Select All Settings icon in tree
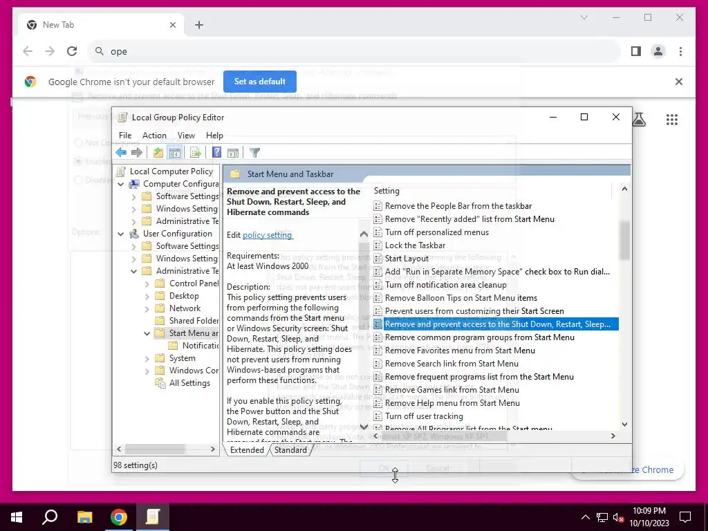The image size is (708, 531). point(160,383)
